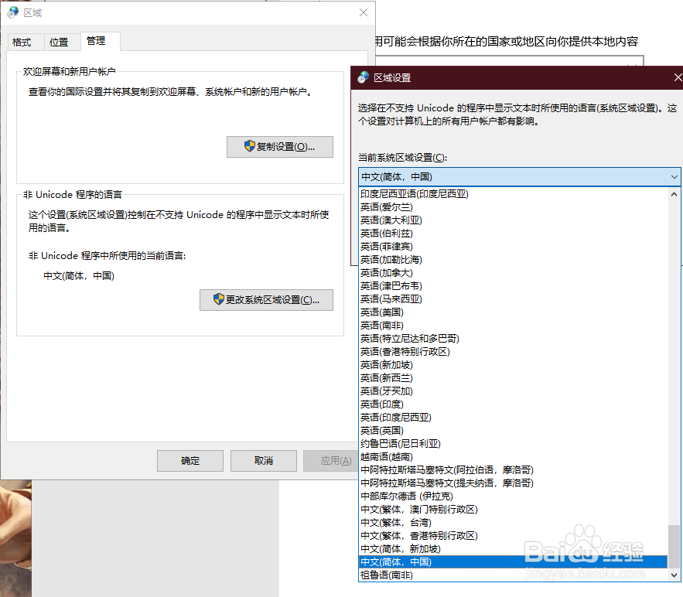
Task: Open the 当前系统区域设置 combo box
Action: point(519,177)
